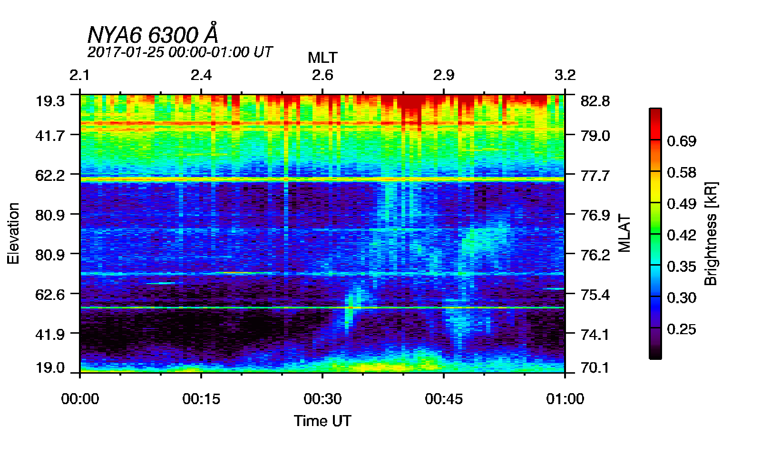Click the "MLT" axis title above the plot
761x476 pixels.
click(322, 58)
